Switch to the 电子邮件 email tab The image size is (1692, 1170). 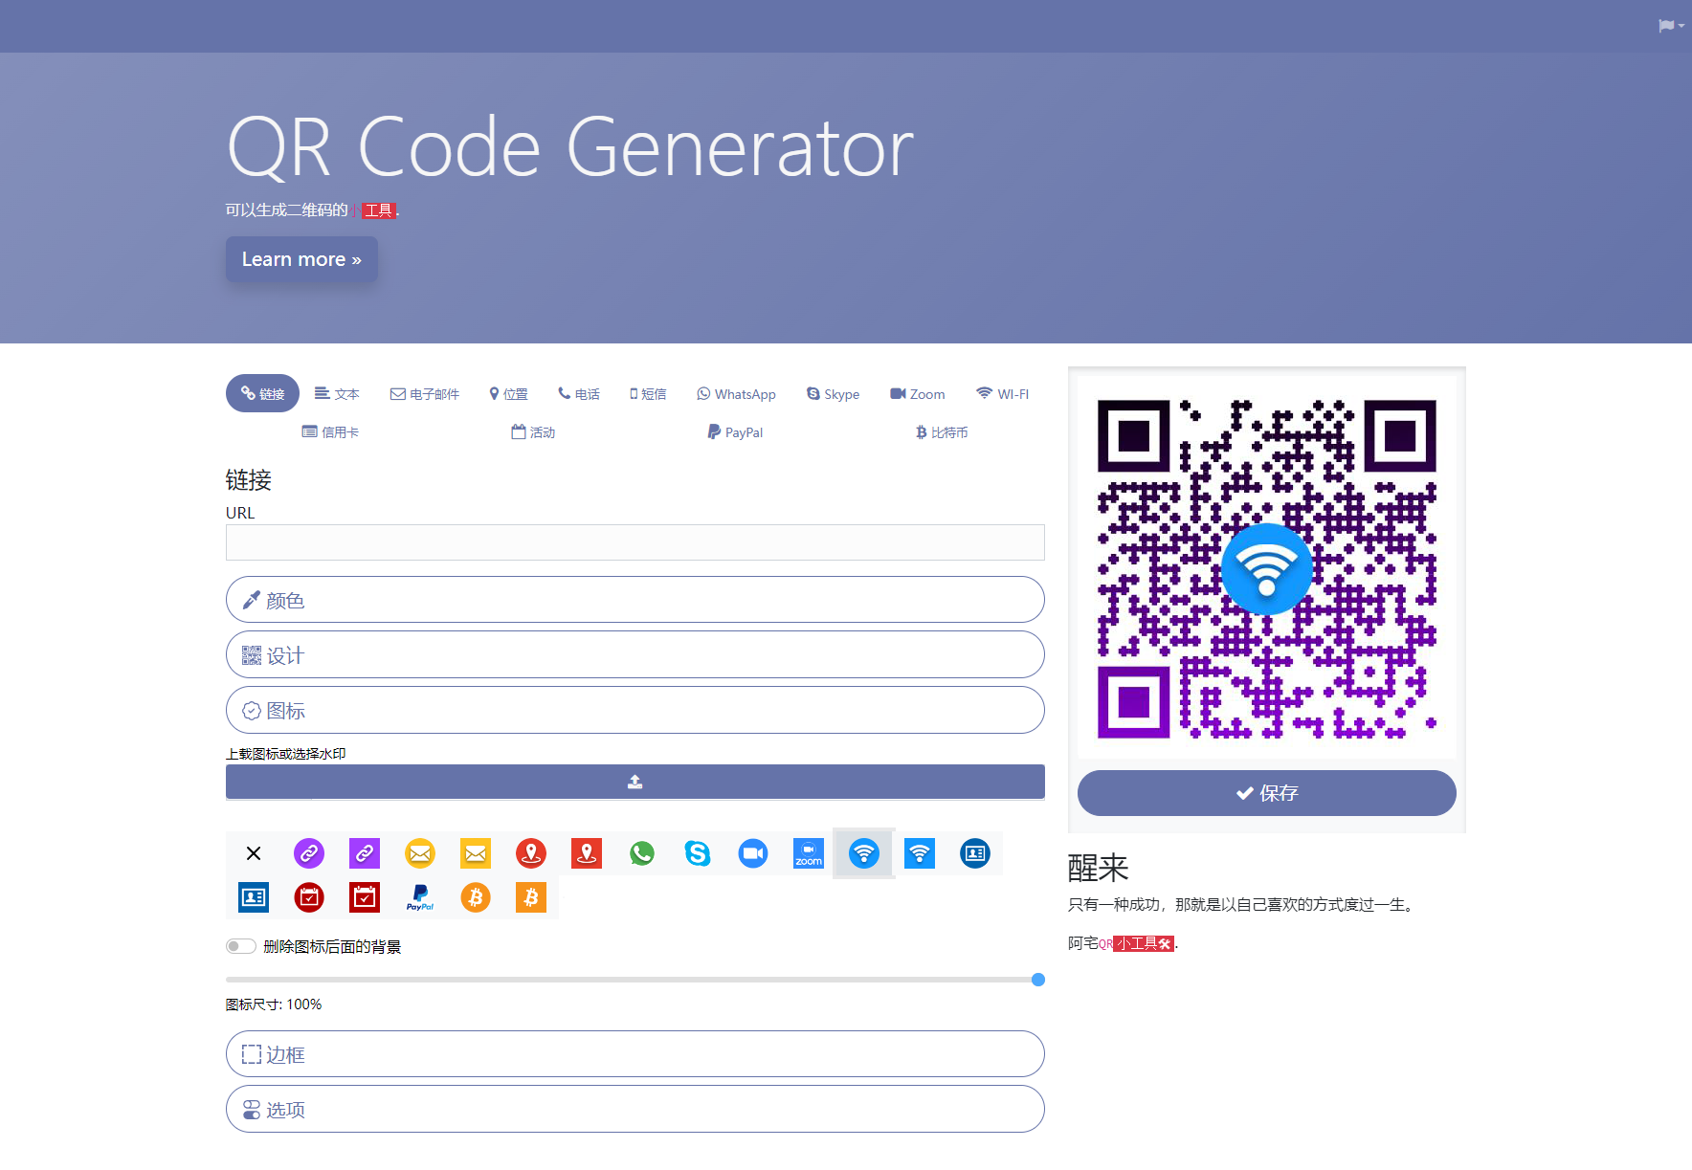tap(424, 394)
